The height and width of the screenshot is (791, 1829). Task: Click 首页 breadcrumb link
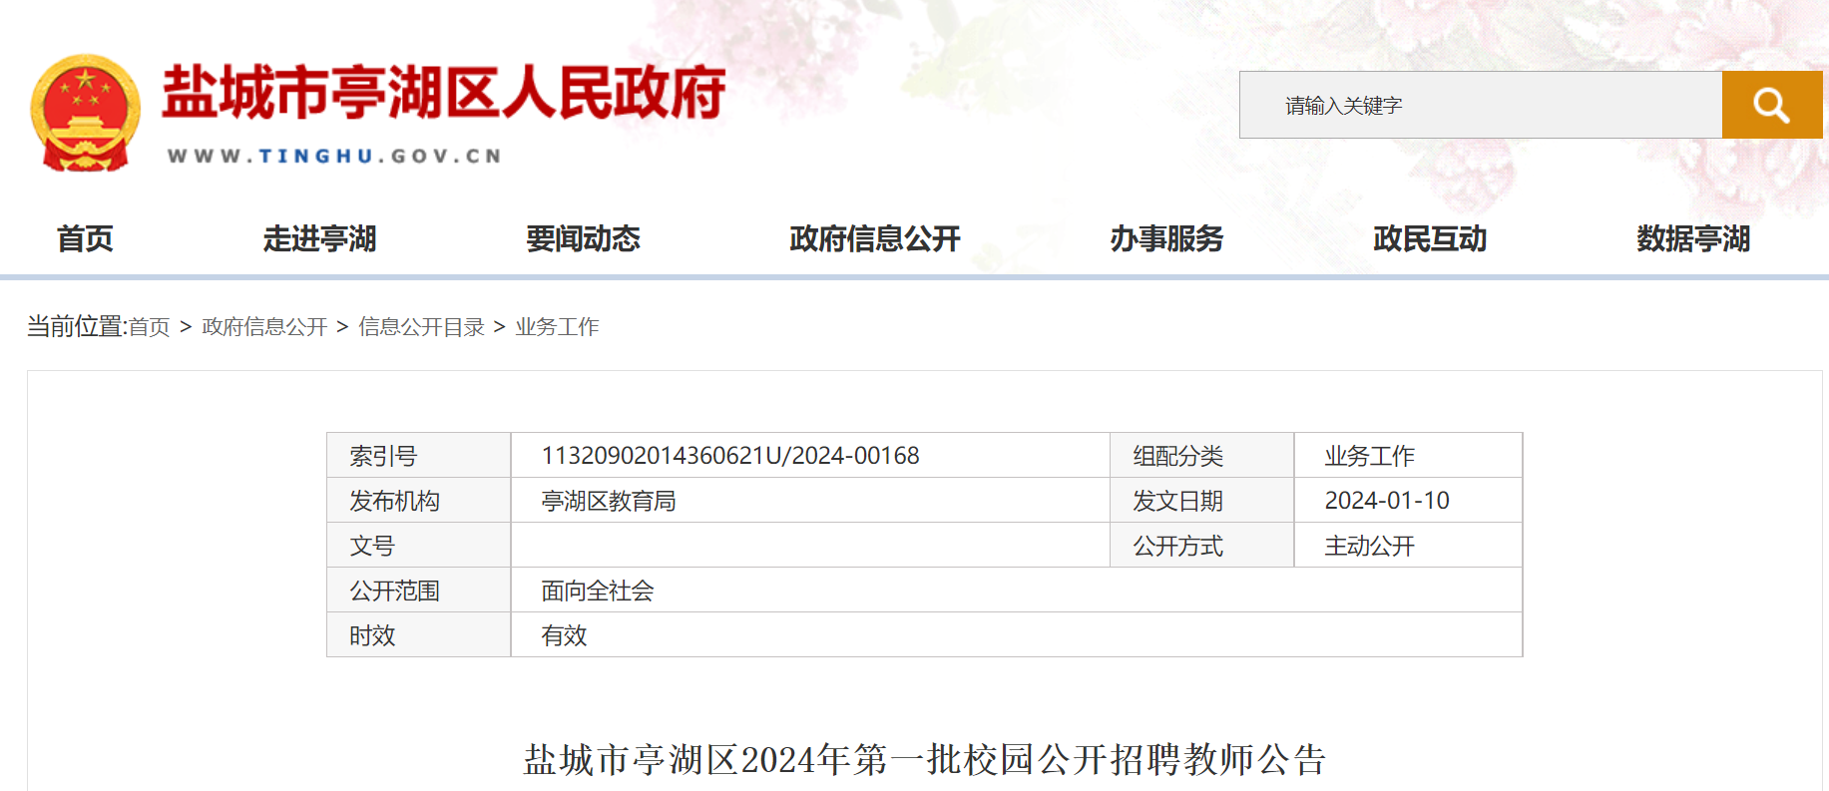pyautogui.click(x=150, y=327)
